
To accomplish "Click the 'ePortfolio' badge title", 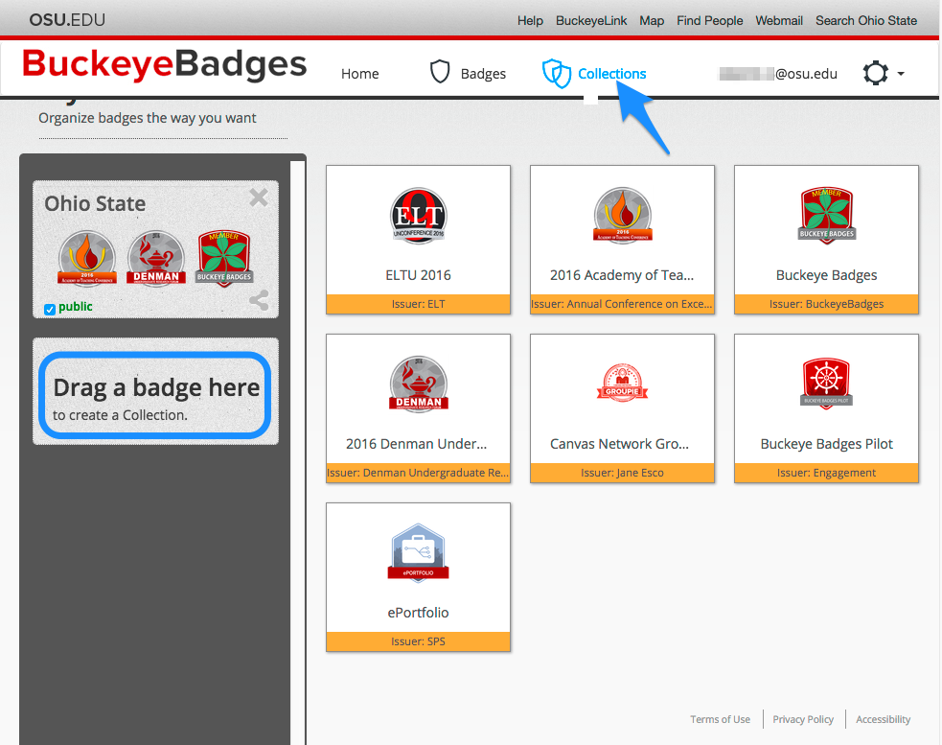I will (x=418, y=613).
